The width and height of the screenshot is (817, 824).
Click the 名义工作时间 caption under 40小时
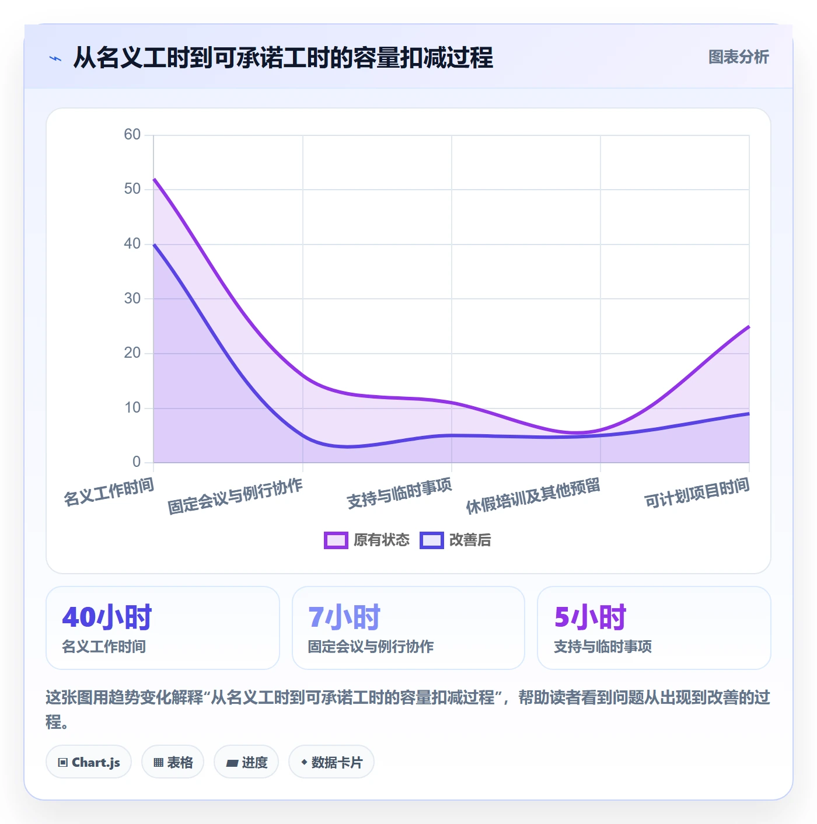tap(104, 647)
